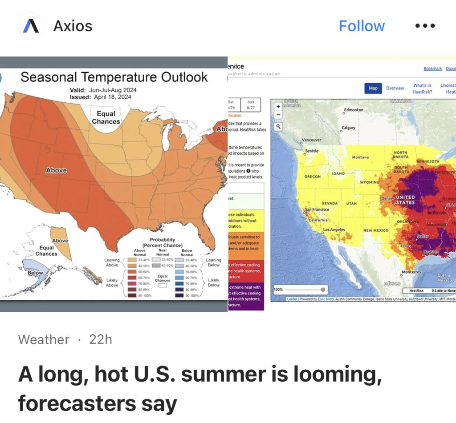Switch to the Overview tab
456x423 pixels.
395,88
